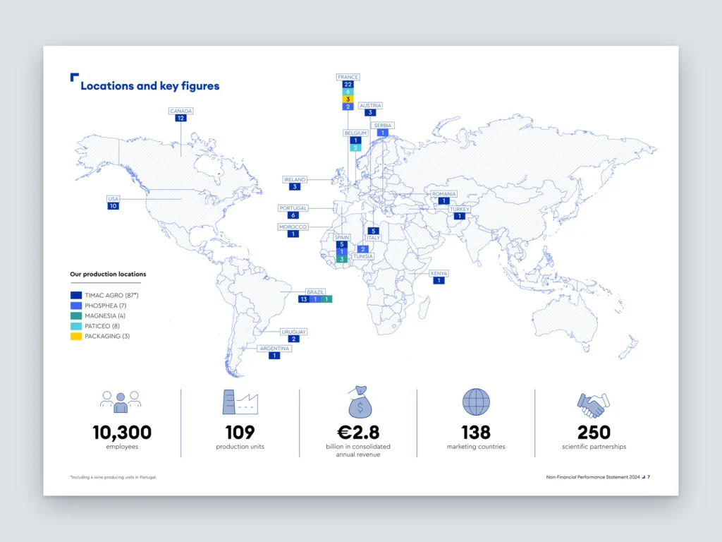Click the 'PHOSPHEA (7)' legend text
The width and height of the screenshot is (722, 542).
(106, 306)
